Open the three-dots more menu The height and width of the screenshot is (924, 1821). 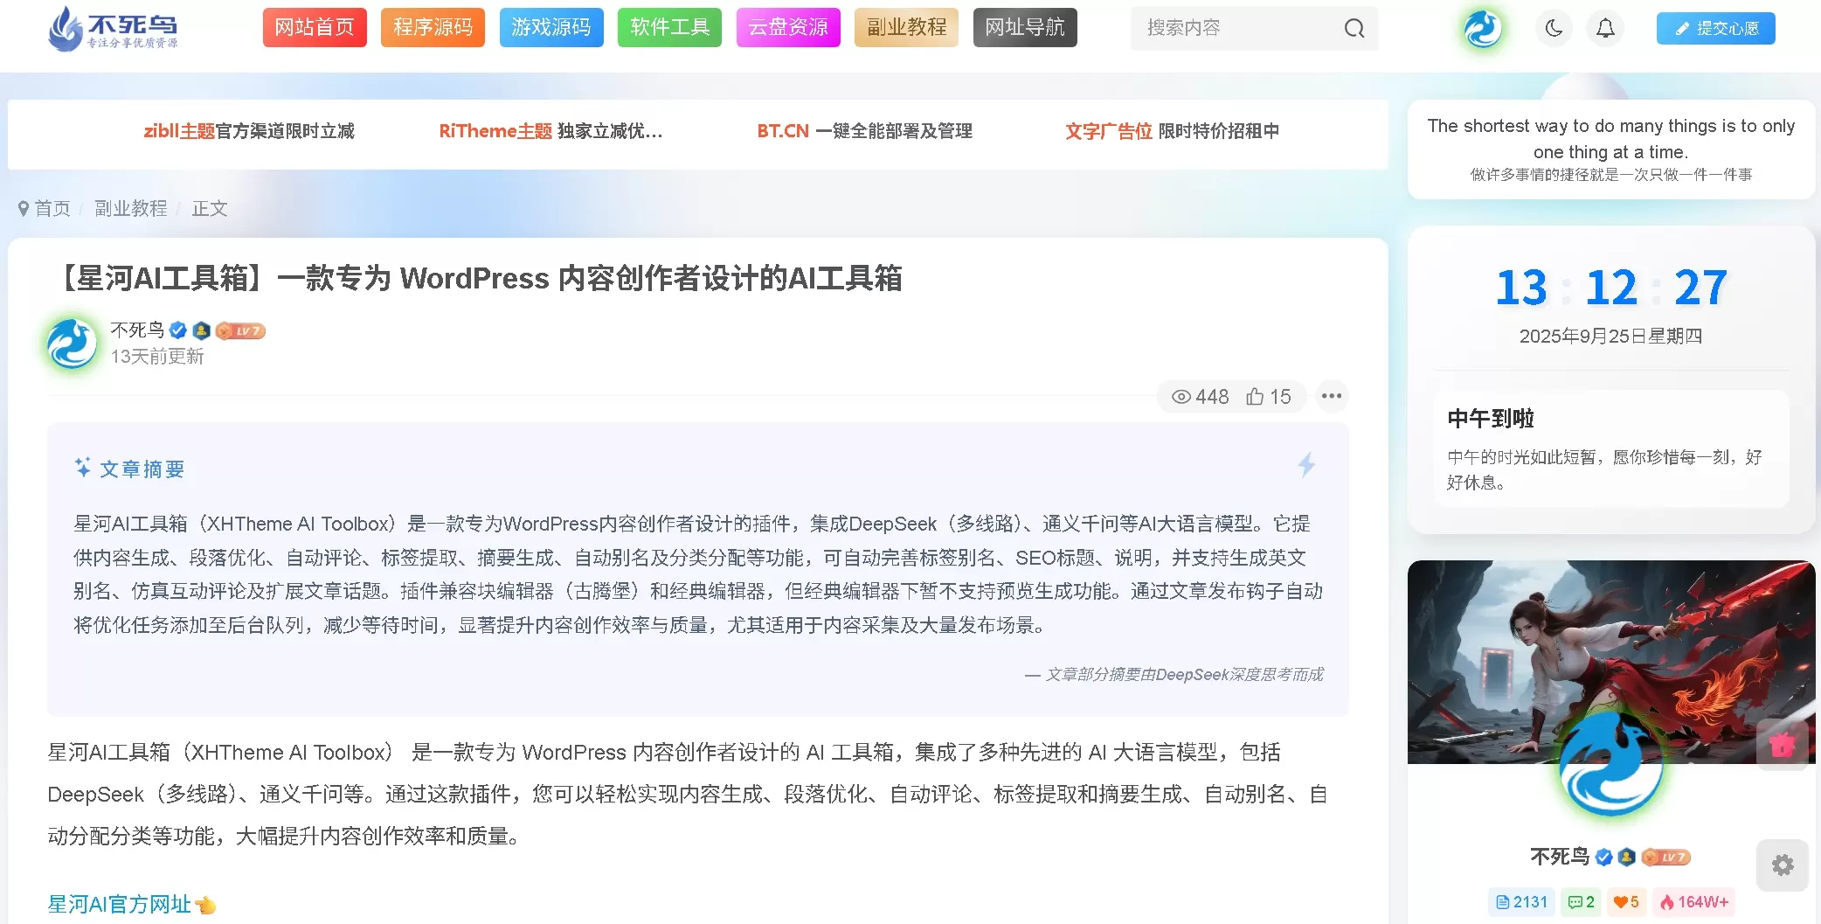click(1332, 396)
